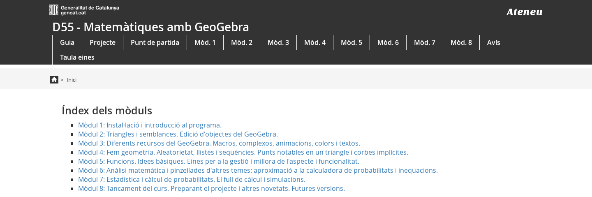Go to Mòd. 1 tab
The height and width of the screenshot is (197, 592).
(x=205, y=42)
